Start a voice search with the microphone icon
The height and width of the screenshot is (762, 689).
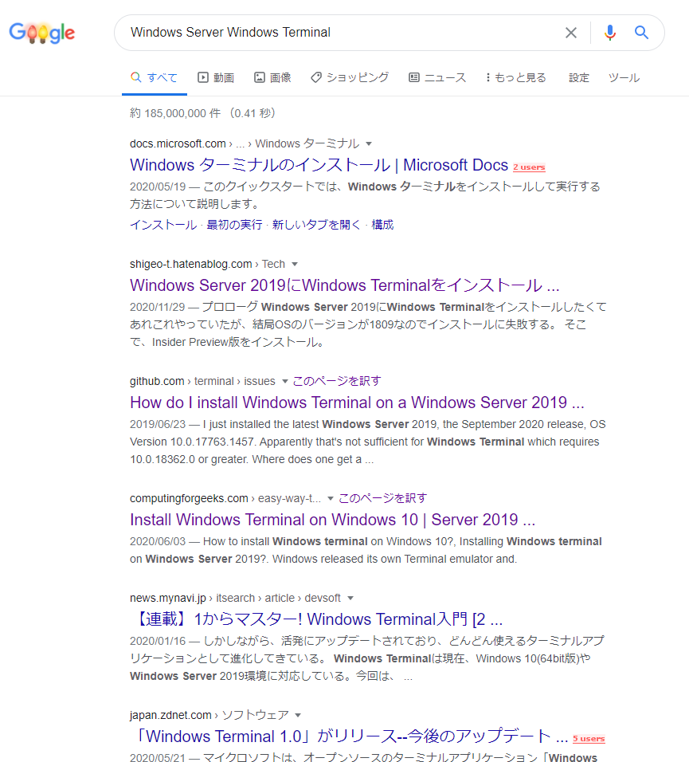coord(609,33)
